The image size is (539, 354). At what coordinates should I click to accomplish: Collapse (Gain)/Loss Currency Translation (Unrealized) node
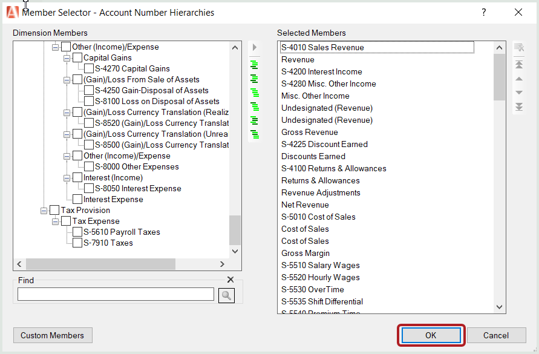pyautogui.click(x=67, y=134)
